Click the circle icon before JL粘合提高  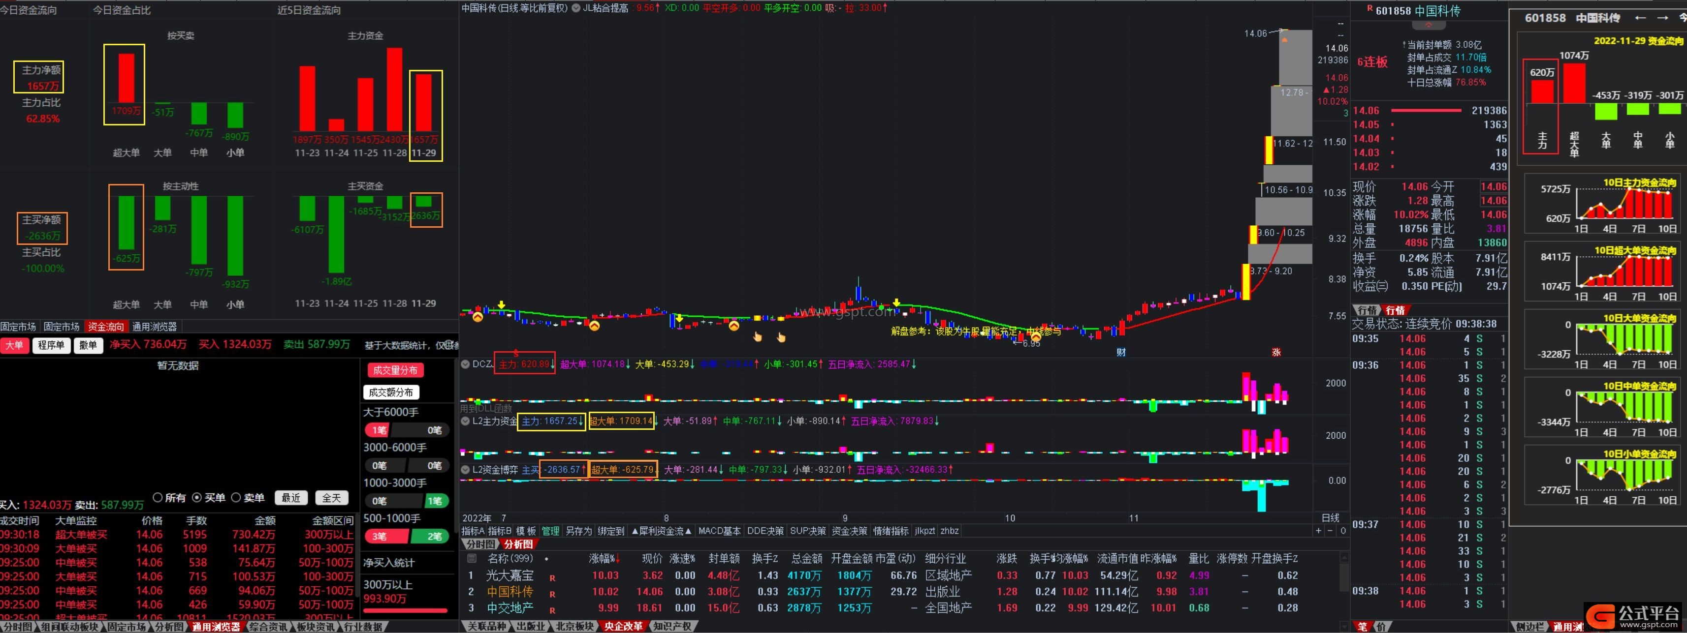(x=575, y=8)
